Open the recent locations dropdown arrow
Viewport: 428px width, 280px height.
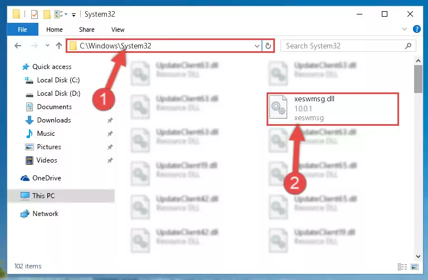pos(47,45)
